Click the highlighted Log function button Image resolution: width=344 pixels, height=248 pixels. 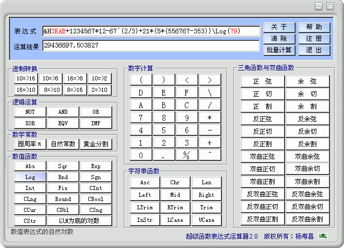click(30, 177)
